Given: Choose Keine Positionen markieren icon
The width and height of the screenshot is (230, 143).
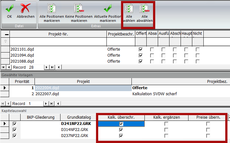Looking at the screenshot, I should point(79,8).
